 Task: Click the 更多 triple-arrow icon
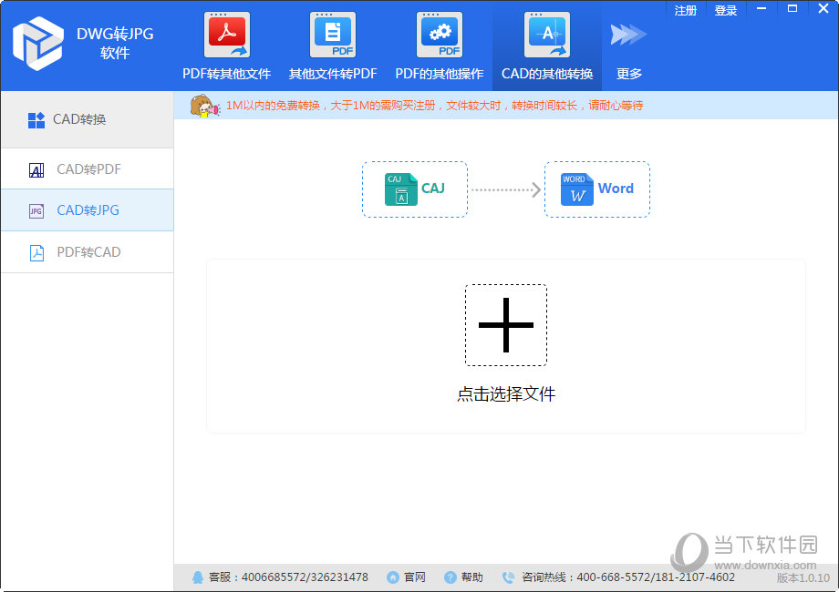click(628, 35)
